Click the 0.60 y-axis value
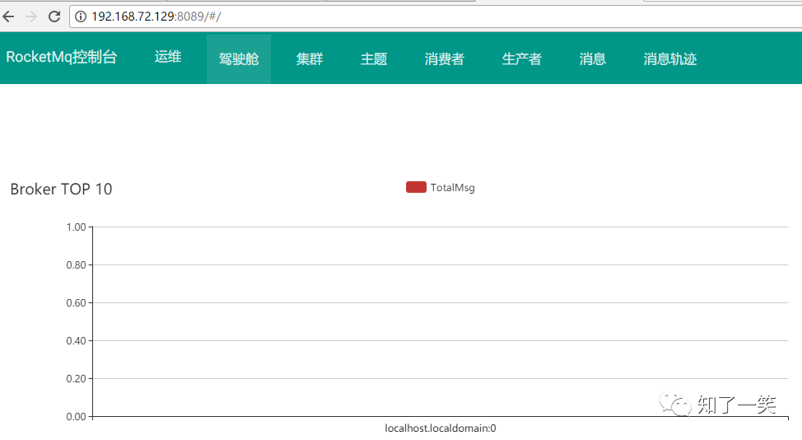Viewport: 802px width, 440px height. pyautogui.click(x=77, y=303)
